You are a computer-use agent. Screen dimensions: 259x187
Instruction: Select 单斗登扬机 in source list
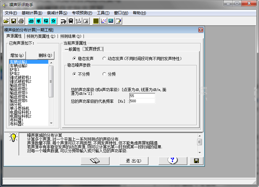pyautogui.click(x=29, y=108)
